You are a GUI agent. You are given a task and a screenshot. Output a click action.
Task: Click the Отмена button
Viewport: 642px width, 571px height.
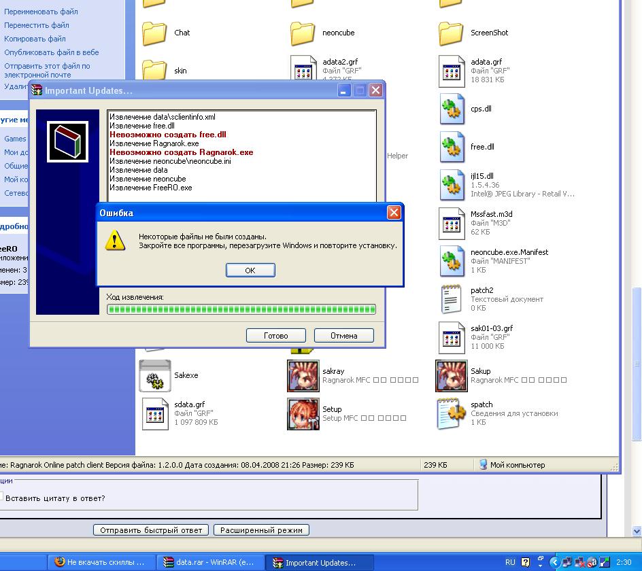click(344, 336)
